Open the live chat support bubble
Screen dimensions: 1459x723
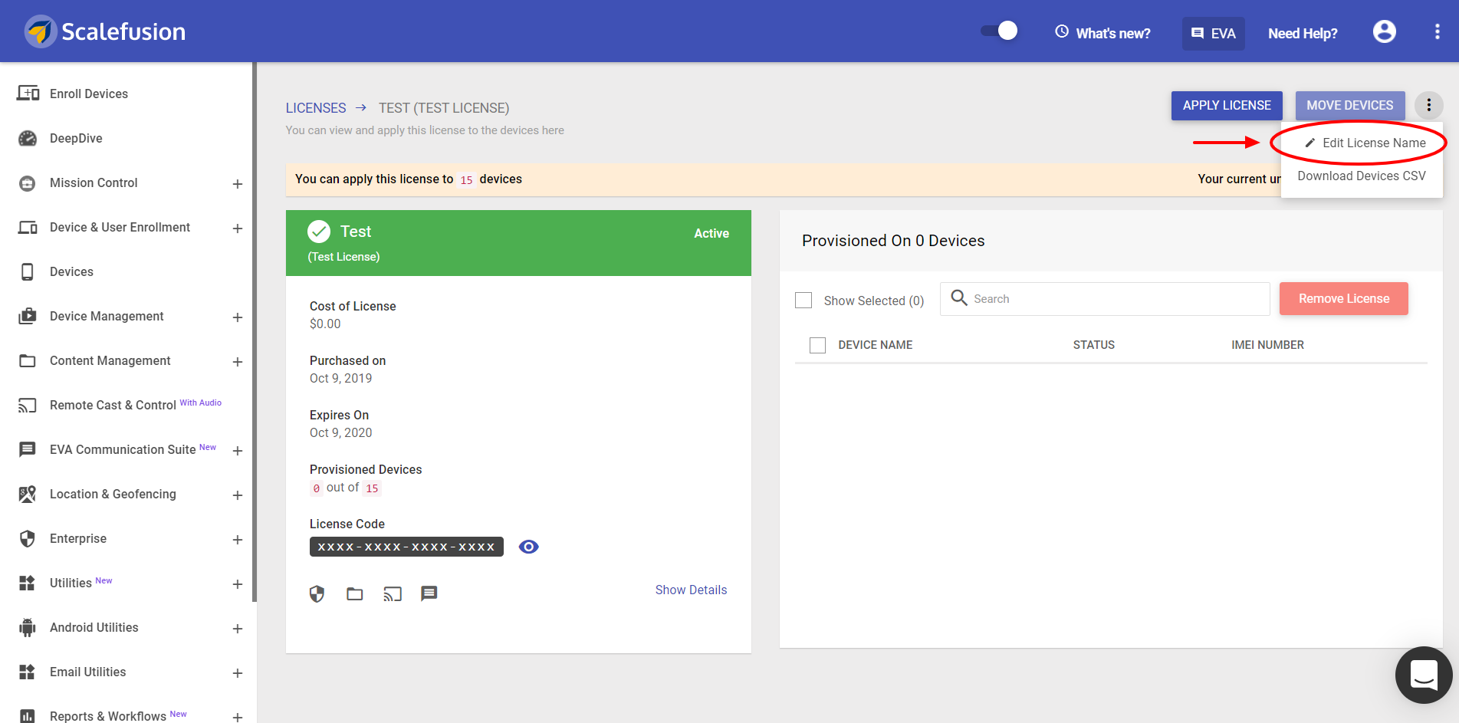1424,675
